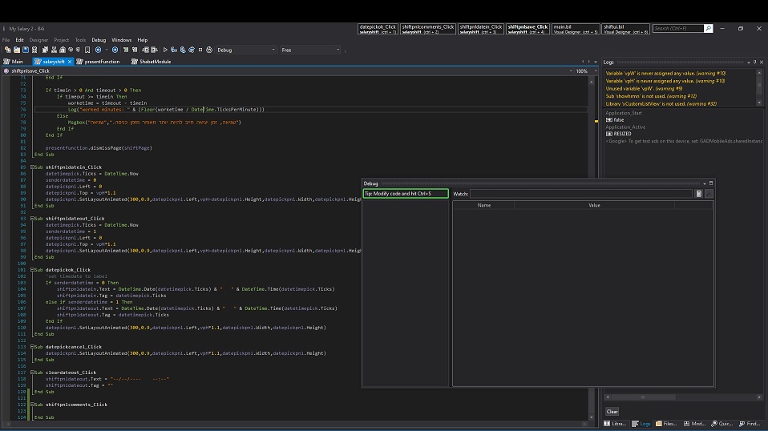Screen dimensions: 768x431
Task: Click the search magnifier icon
Action: click(708, 28)
